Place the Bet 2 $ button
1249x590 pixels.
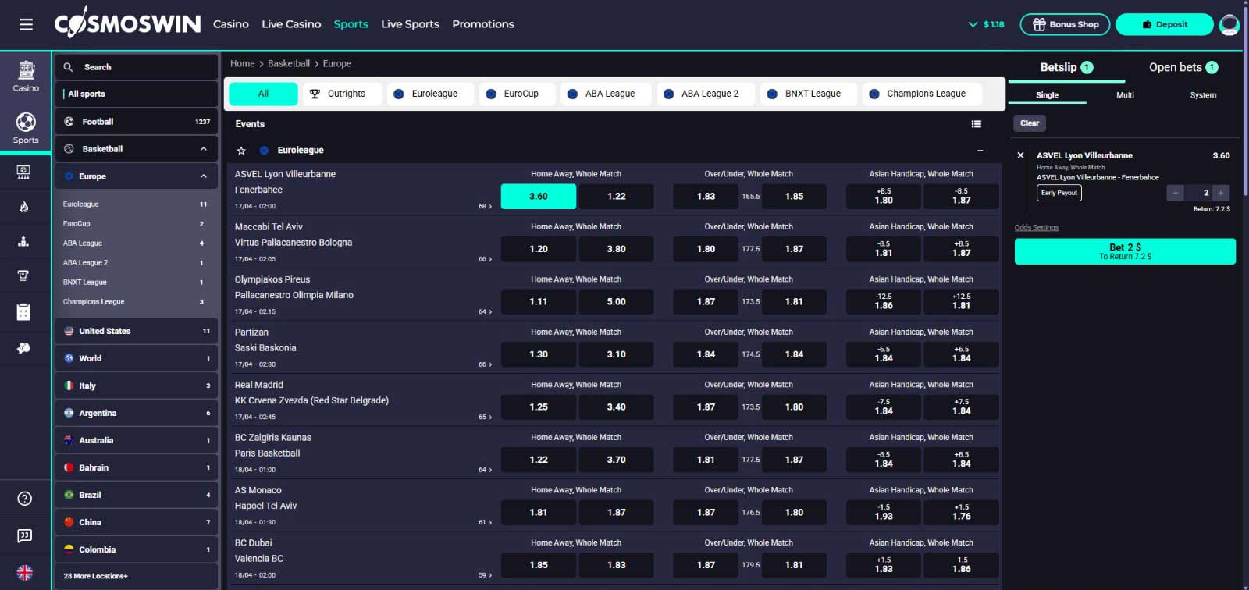pos(1125,251)
